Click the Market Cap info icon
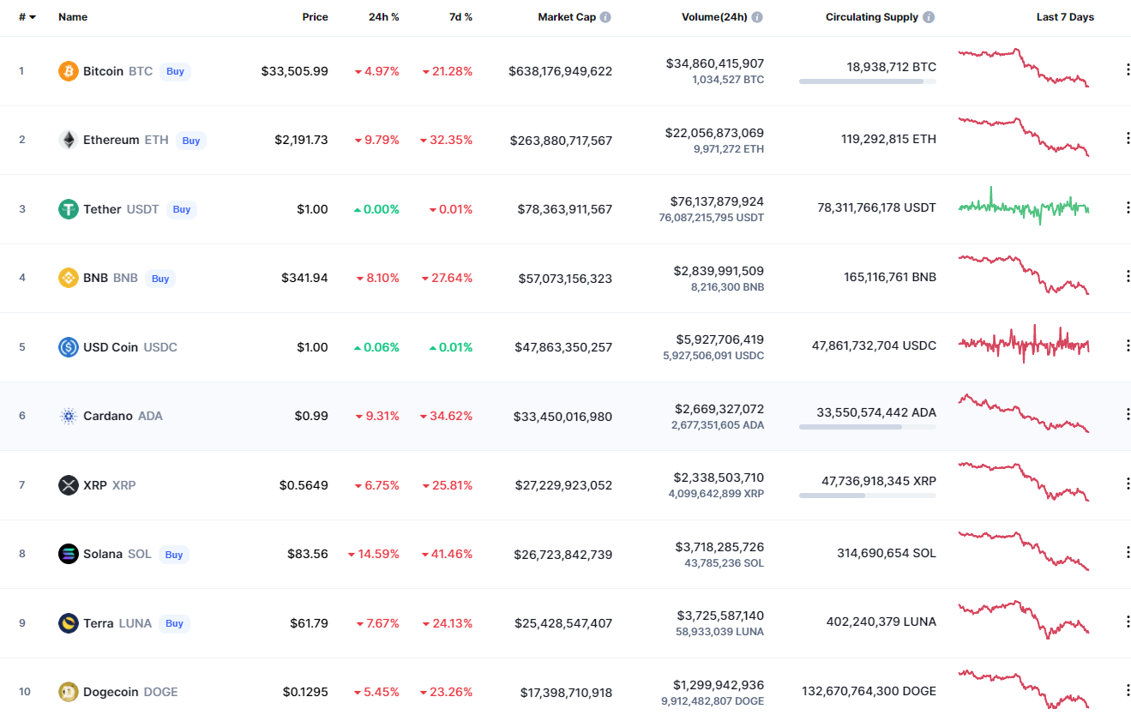 (605, 17)
